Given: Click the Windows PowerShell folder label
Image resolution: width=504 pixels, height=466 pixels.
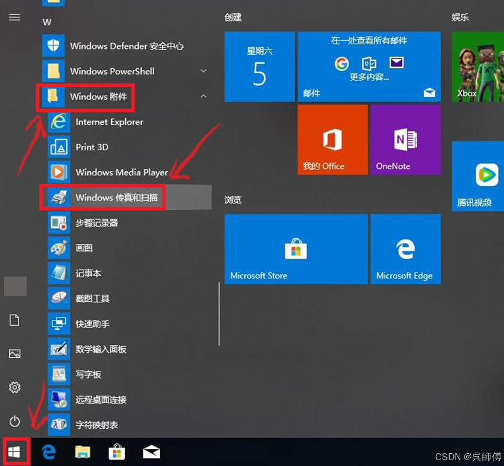Looking at the screenshot, I should coord(112,71).
